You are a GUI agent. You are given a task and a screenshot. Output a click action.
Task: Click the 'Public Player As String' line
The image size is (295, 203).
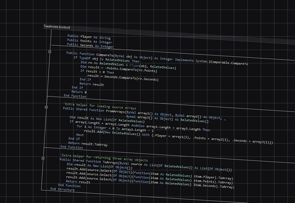pyautogui.click(x=89, y=37)
